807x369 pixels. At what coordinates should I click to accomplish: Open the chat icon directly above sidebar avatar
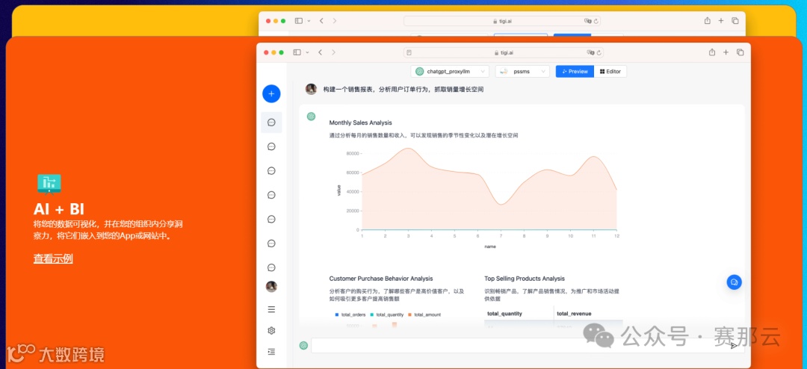coord(271,267)
